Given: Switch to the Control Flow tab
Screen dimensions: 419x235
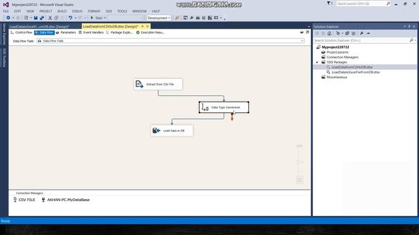Looking at the screenshot, I should [22, 33].
